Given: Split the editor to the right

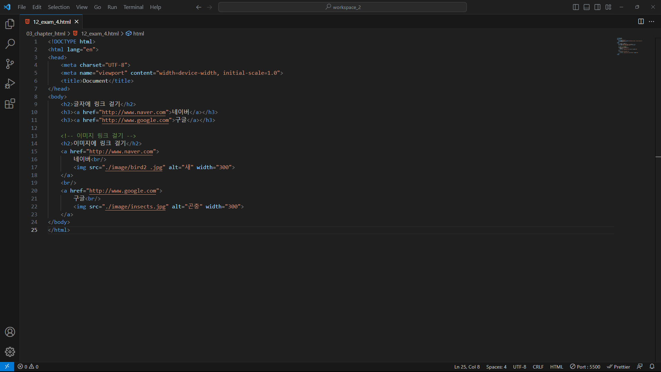Looking at the screenshot, I should point(641,21).
